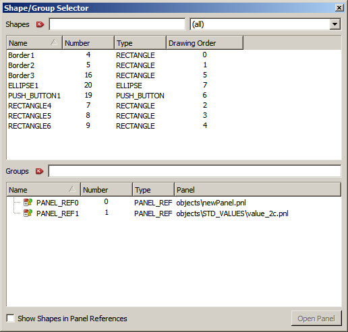Clear the Shapes filter with red icon
The height and width of the screenshot is (332, 348).
(x=40, y=24)
